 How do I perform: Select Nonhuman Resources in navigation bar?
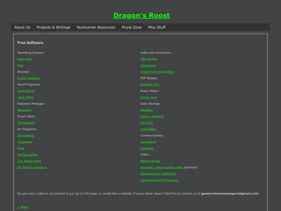click(96, 27)
